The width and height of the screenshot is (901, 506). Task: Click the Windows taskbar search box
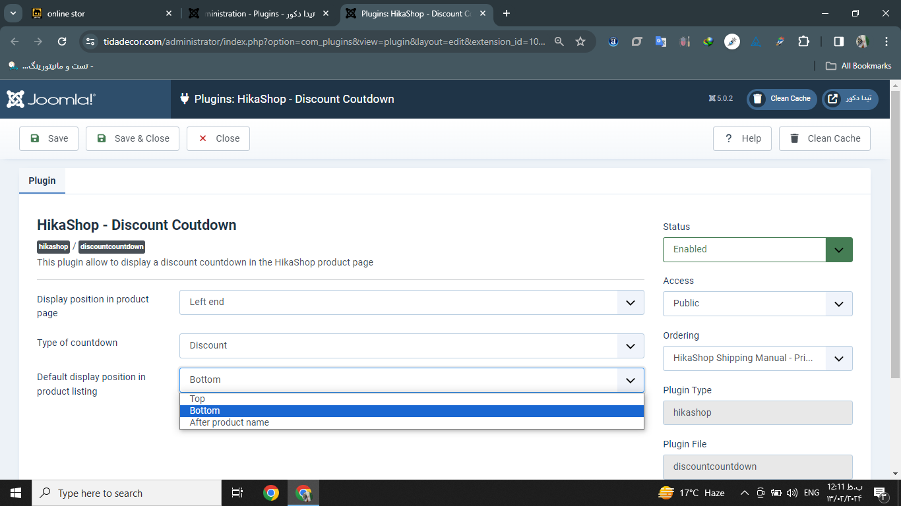(x=127, y=493)
